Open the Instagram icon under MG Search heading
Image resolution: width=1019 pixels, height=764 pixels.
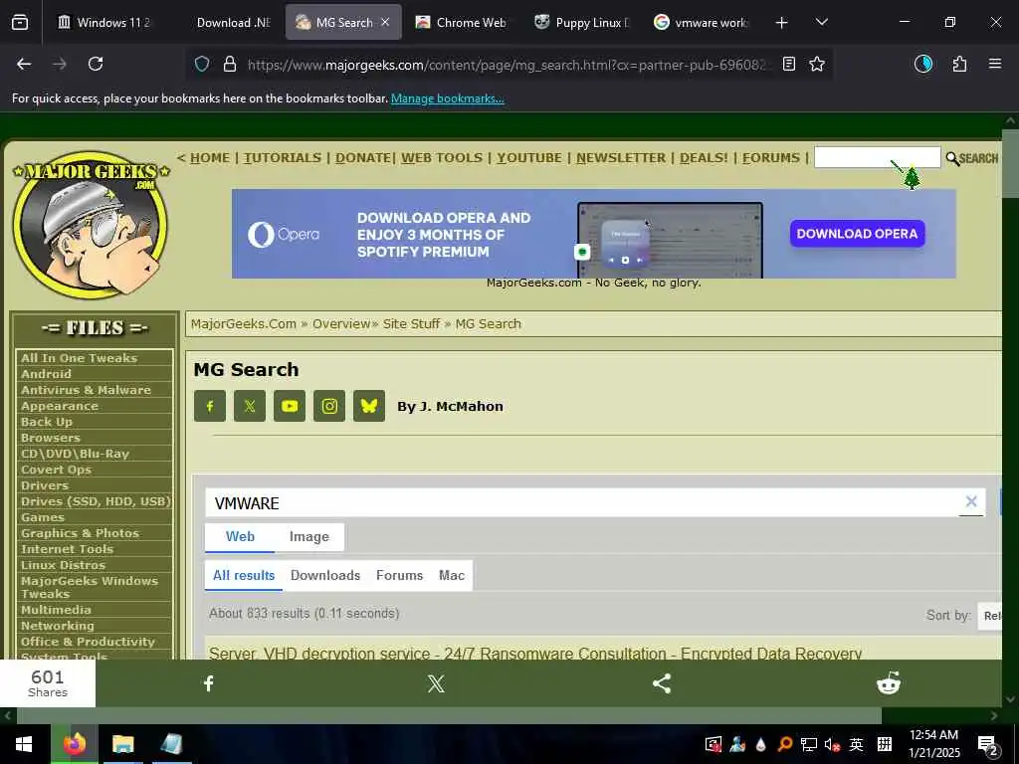pyautogui.click(x=329, y=406)
